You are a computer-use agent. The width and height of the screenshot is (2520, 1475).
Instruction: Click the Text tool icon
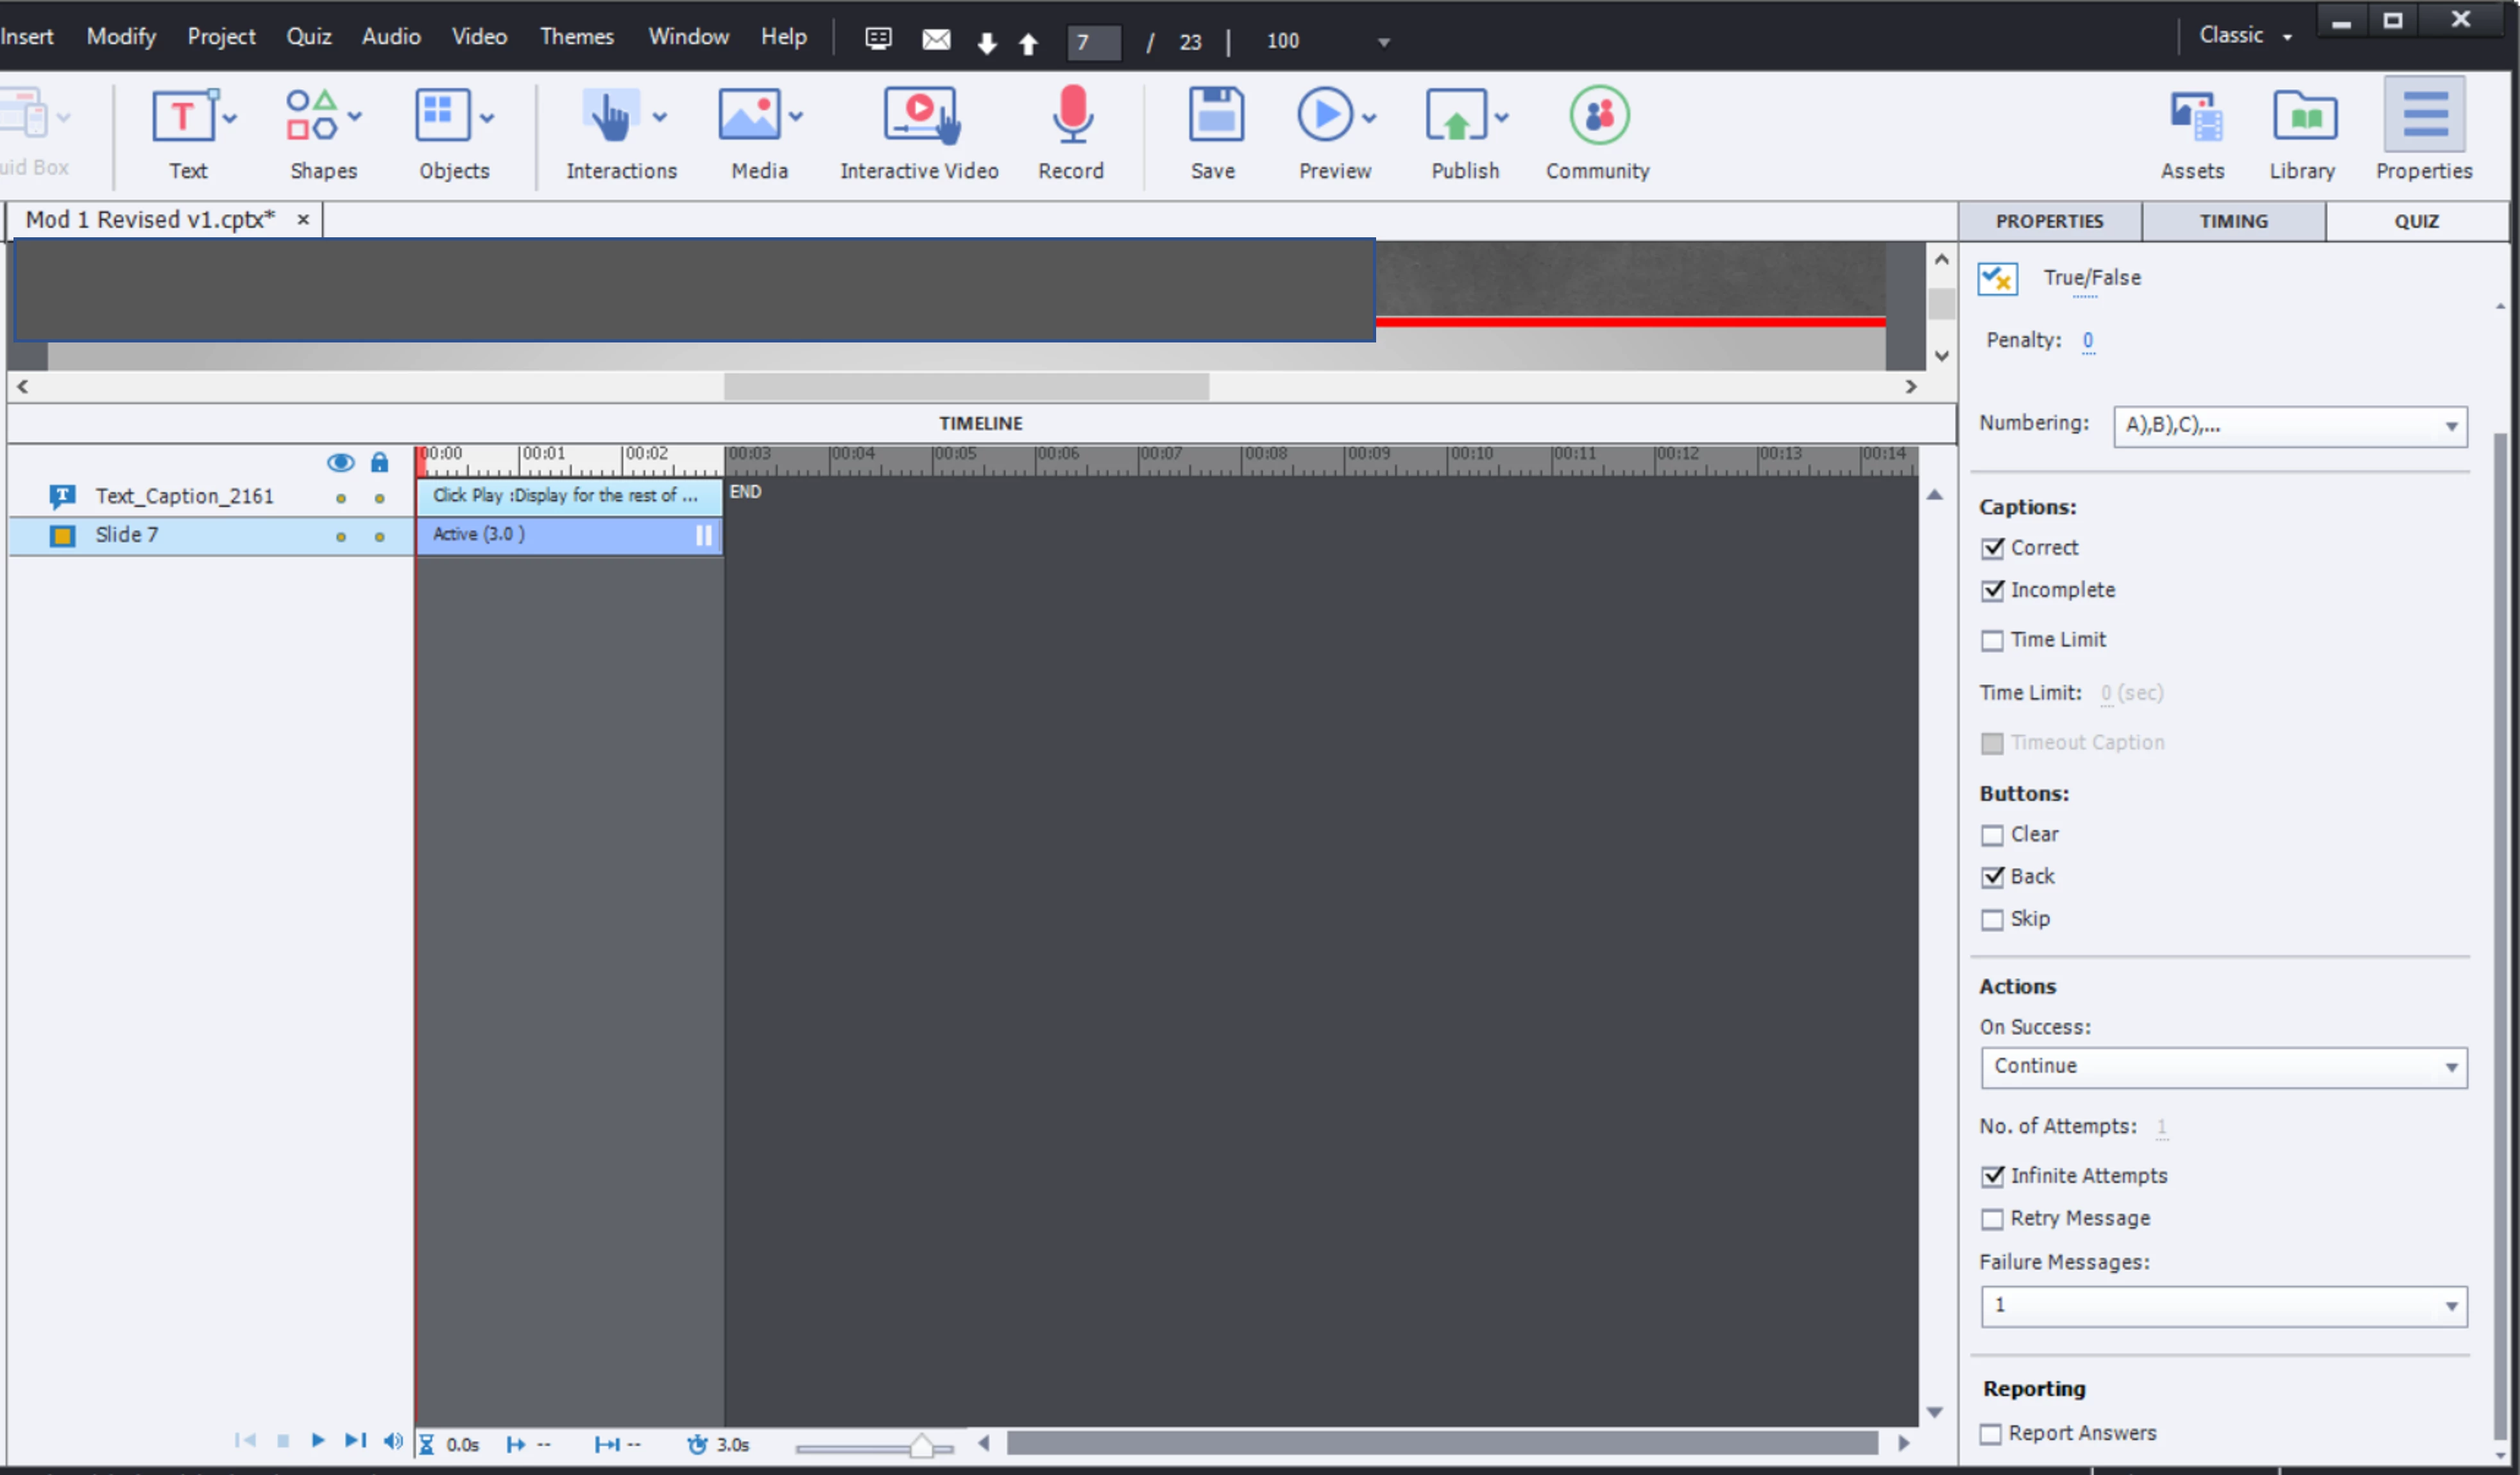click(183, 116)
